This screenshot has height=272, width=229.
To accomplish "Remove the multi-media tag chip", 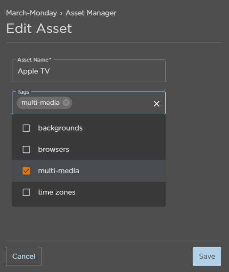I will click(66, 103).
